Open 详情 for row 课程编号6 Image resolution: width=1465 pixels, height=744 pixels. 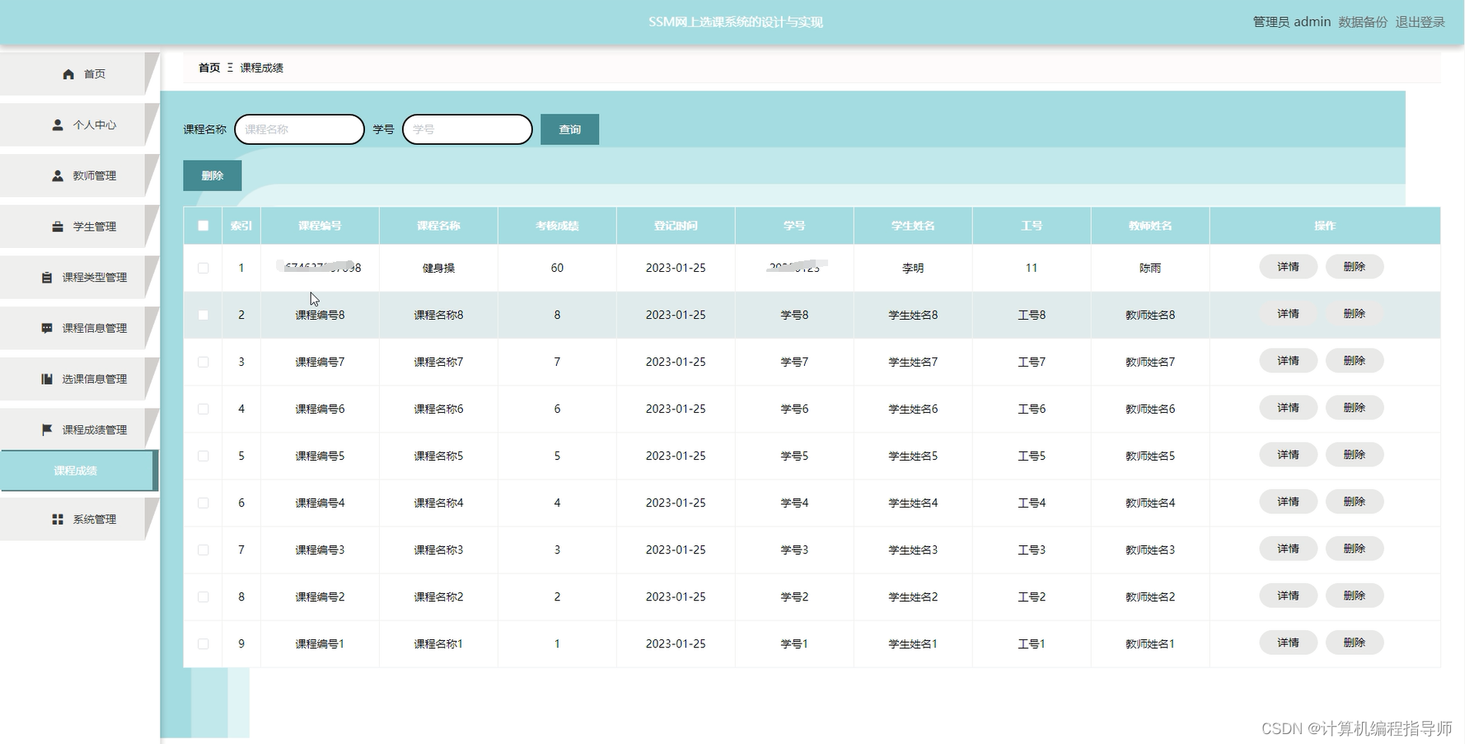tap(1288, 408)
